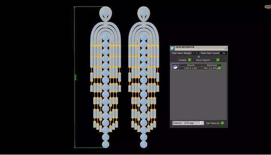Click the Gem Reporter title bar icon
This screenshot has width=271, height=155.
(172, 48)
